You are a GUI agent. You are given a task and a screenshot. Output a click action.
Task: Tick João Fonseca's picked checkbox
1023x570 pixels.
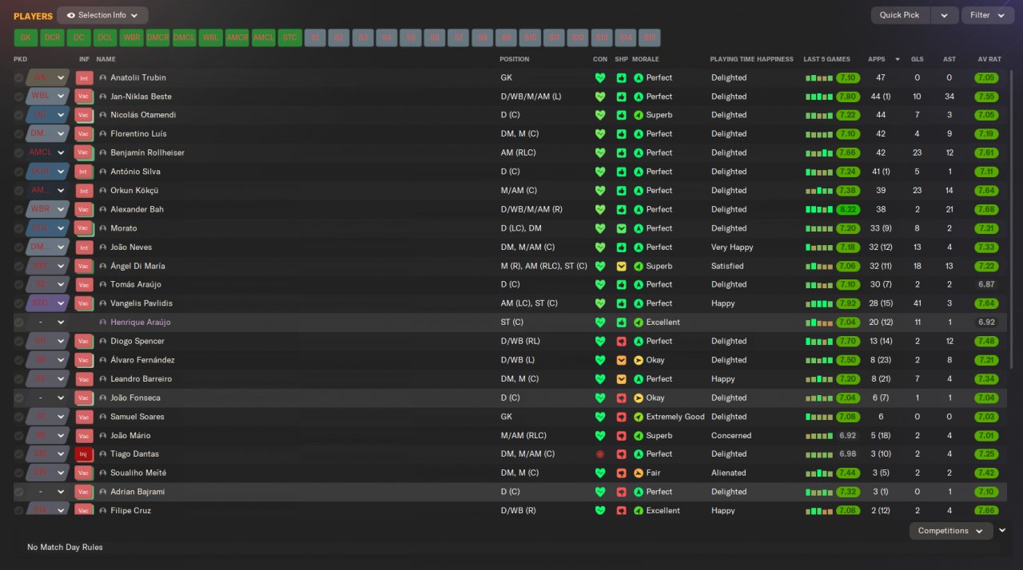18,398
